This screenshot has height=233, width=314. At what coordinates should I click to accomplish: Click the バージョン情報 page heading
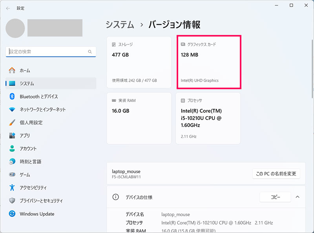[x=174, y=25]
